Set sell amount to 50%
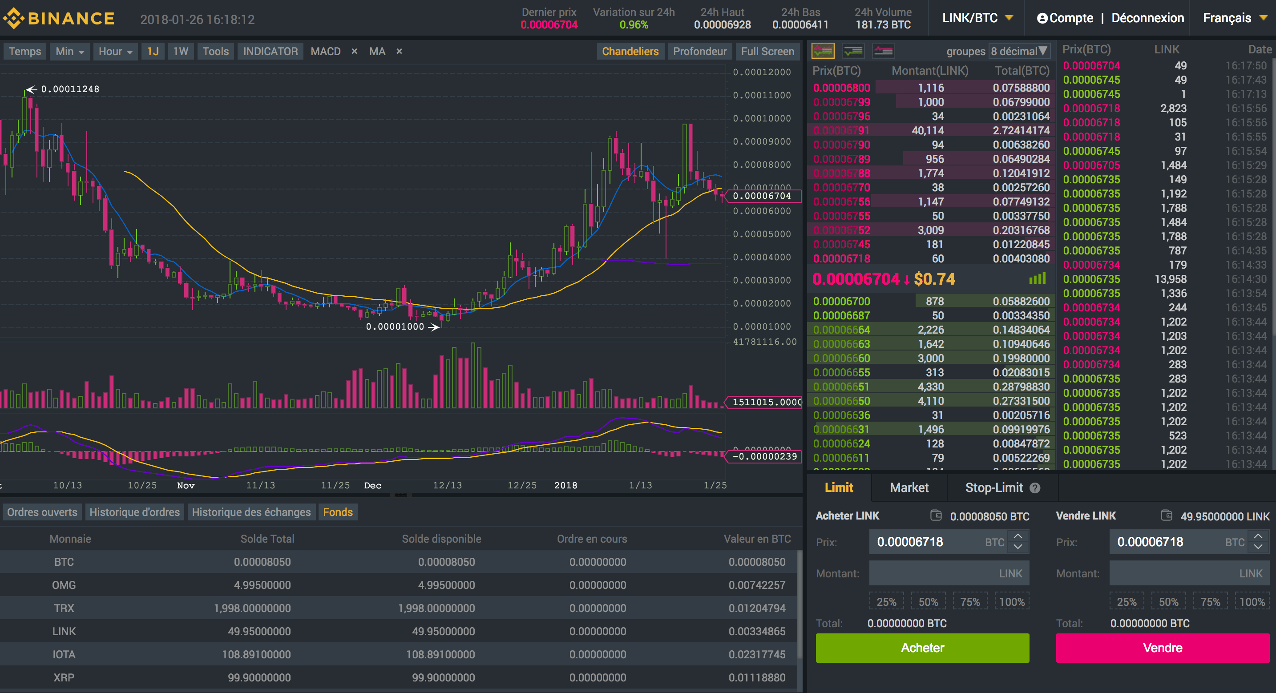 (x=1168, y=602)
